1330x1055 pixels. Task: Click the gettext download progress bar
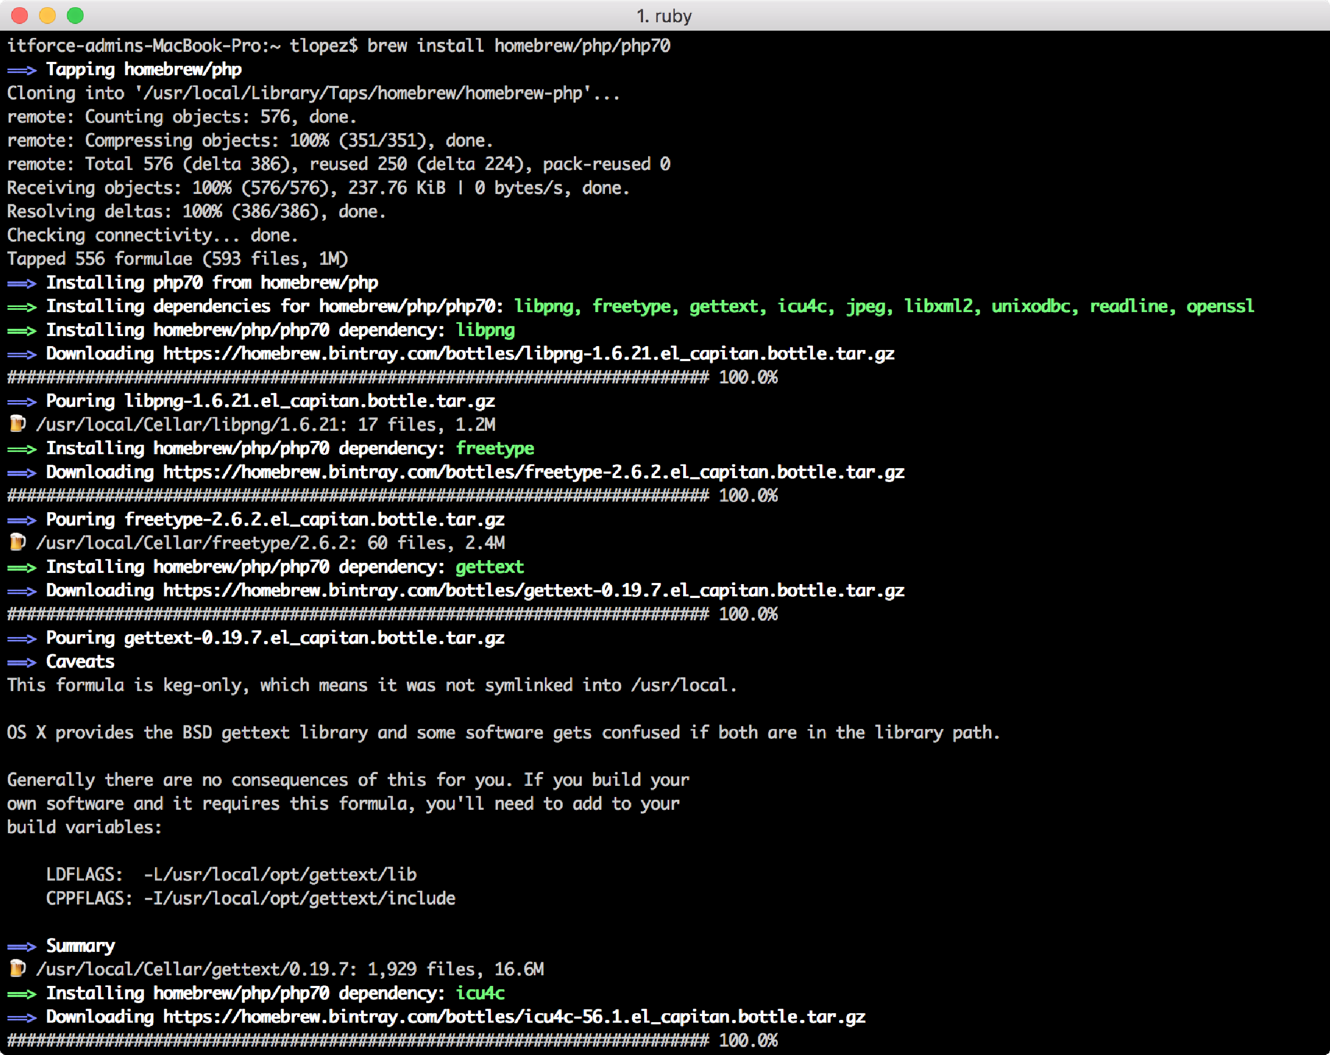358,615
